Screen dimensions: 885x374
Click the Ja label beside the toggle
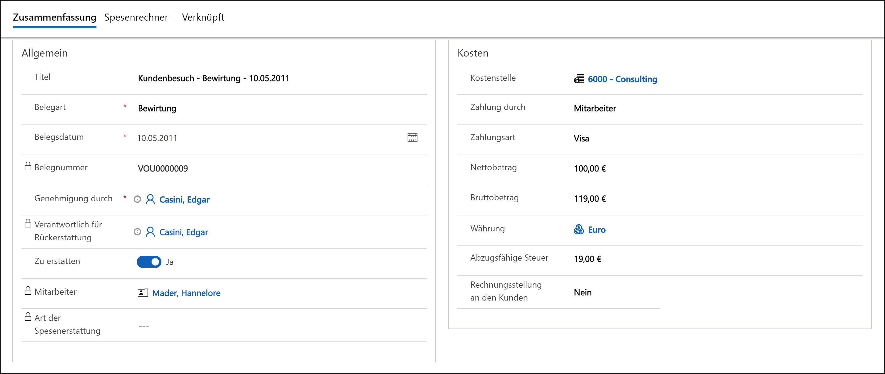pyautogui.click(x=170, y=262)
